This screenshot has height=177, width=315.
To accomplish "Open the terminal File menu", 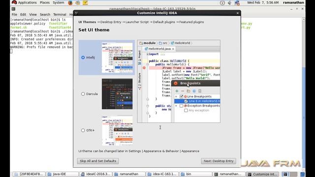I will pyautogui.click(x=14, y=14).
